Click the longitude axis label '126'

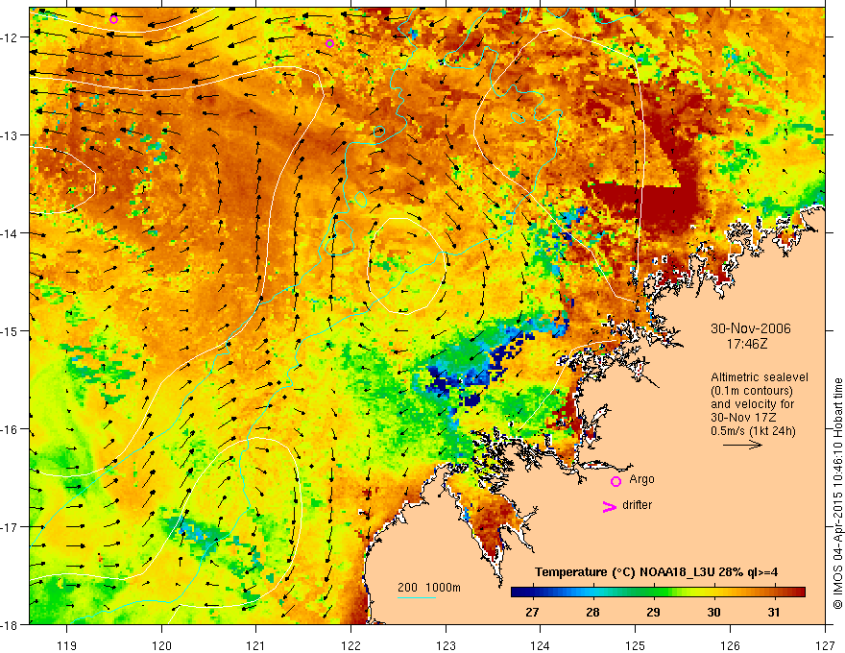point(730,645)
